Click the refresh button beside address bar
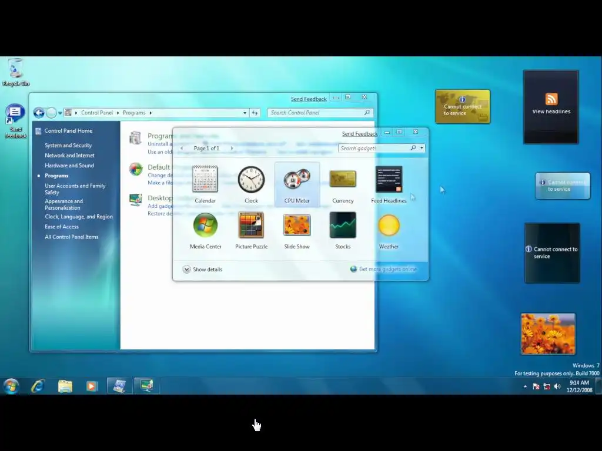 [x=255, y=113]
